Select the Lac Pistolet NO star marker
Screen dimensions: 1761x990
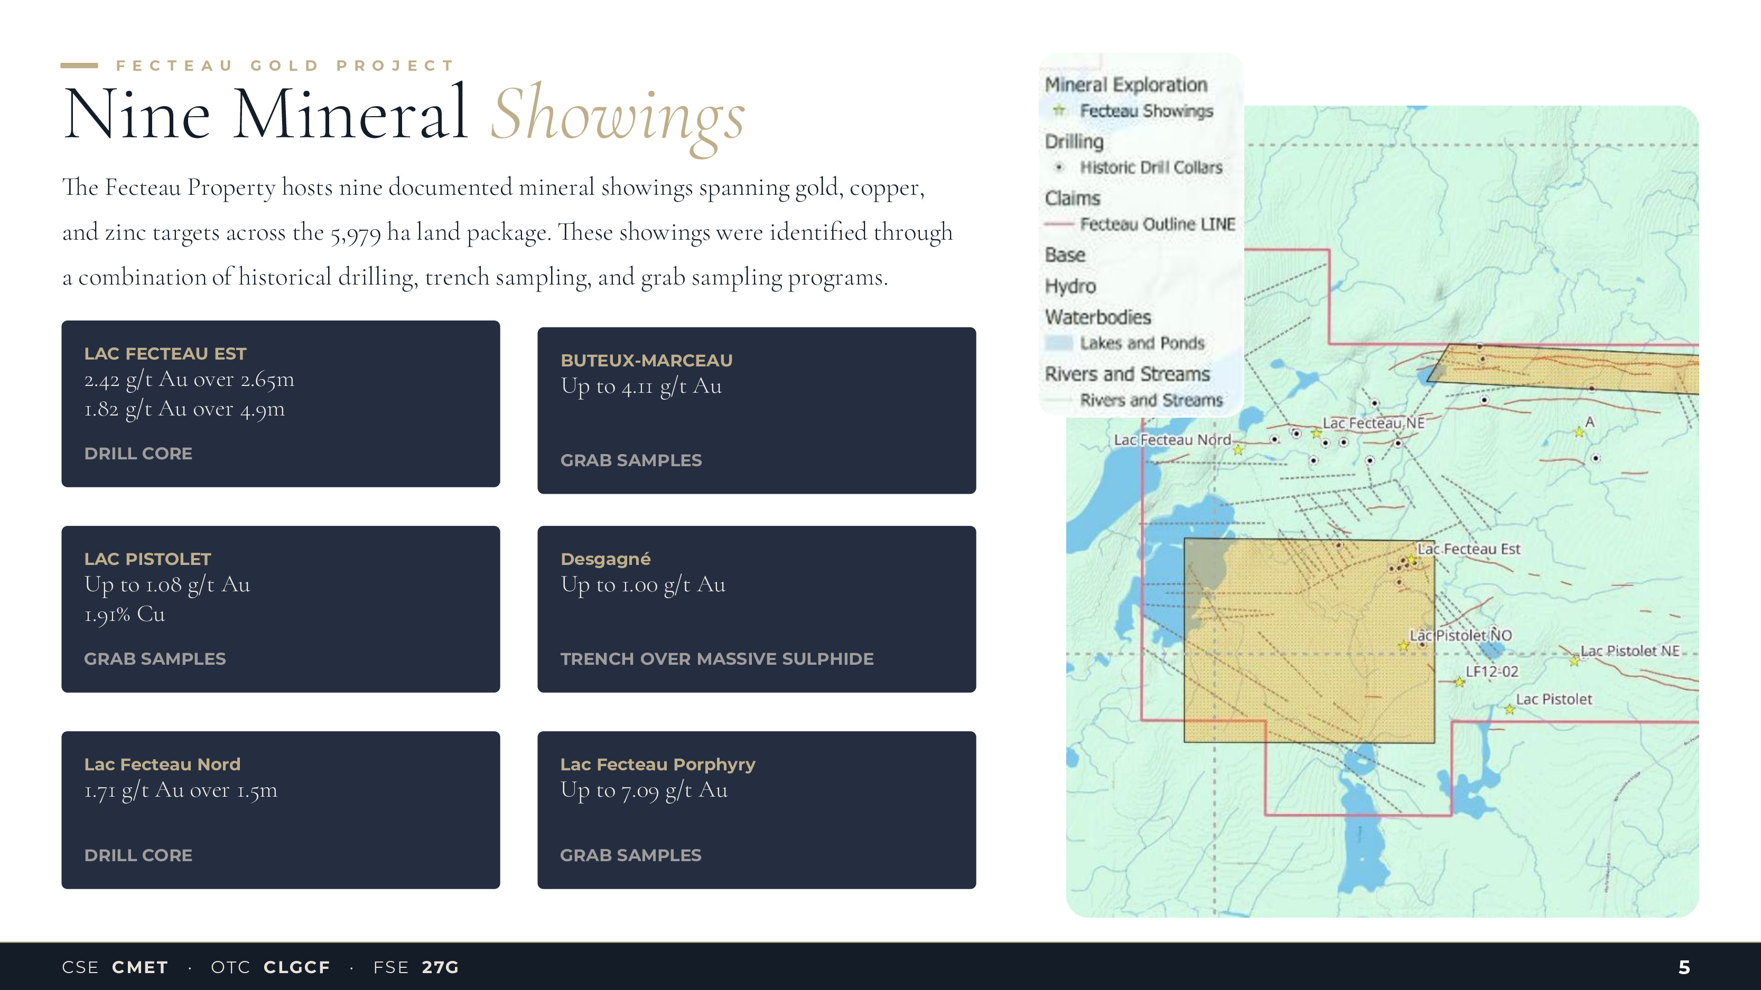(1403, 646)
